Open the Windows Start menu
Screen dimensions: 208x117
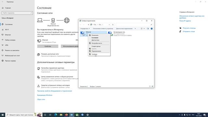pos(3,115)
